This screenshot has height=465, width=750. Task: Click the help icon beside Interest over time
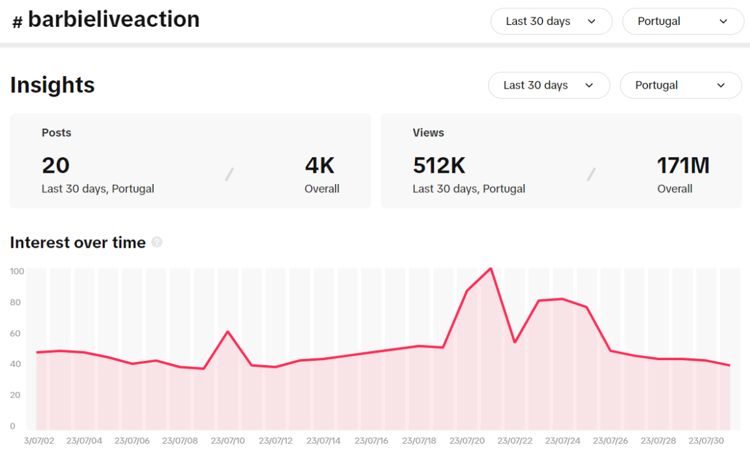(x=157, y=242)
